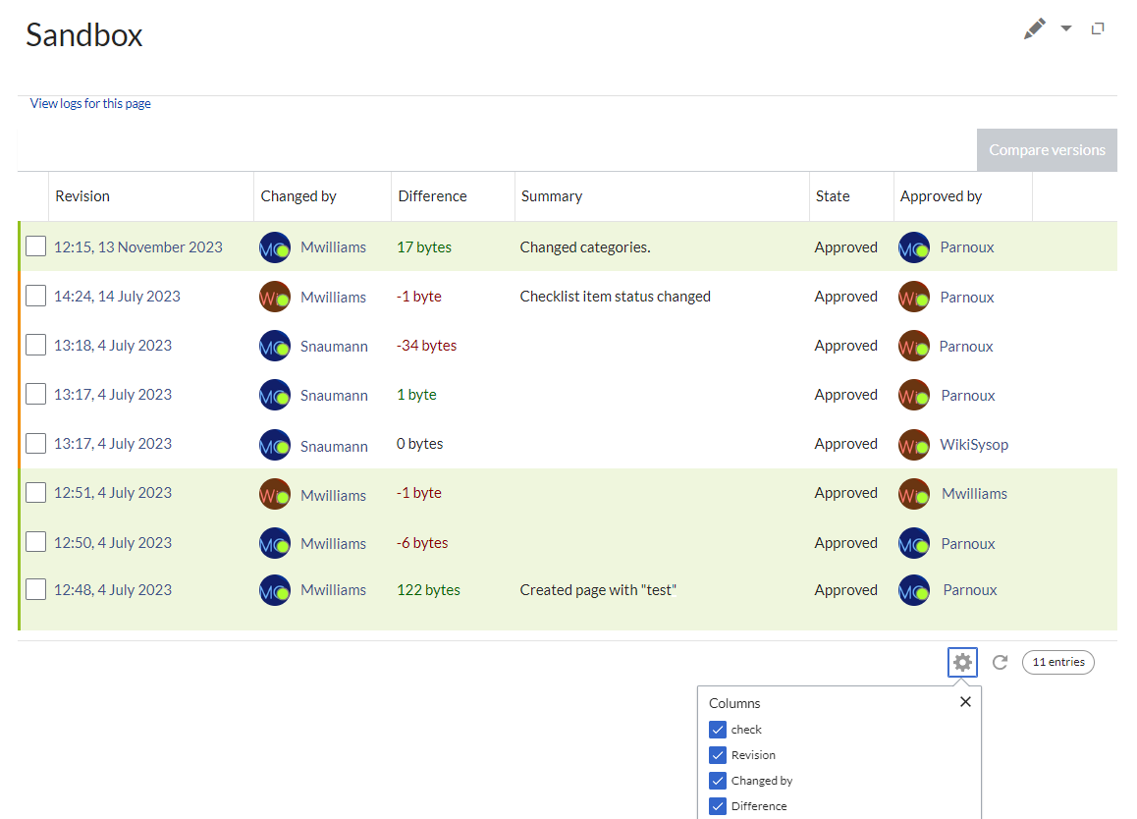The width and height of the screenshot is (1137, 819).
Task: Click Created page with "test" summary
Action: coord(598,590)
